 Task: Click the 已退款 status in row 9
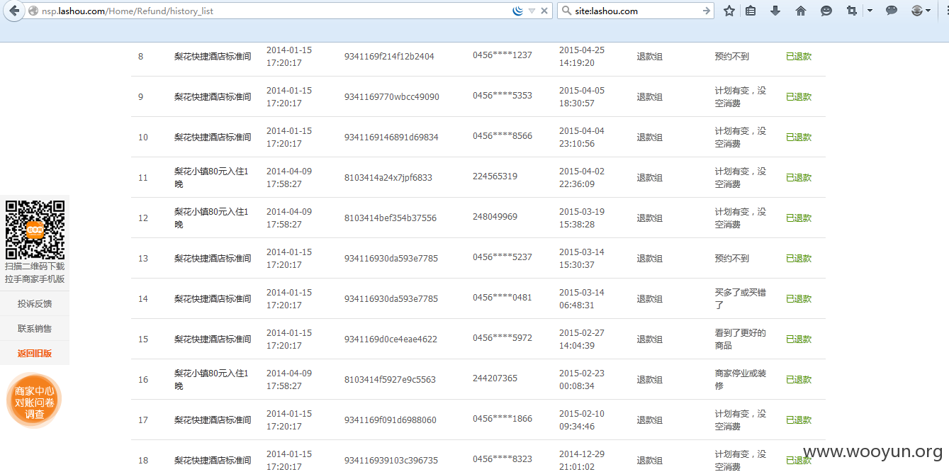[799, 96]
